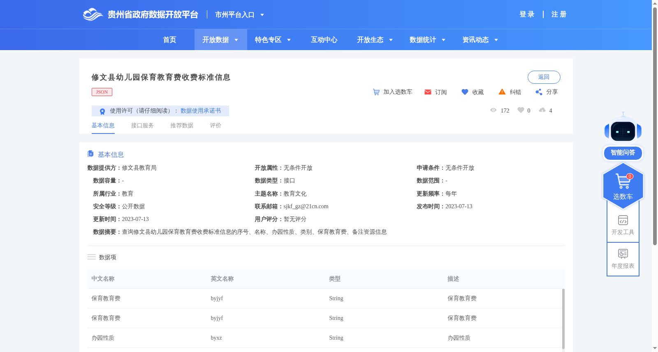Click the 主题名称 value 教育文化

click(295, 194)
